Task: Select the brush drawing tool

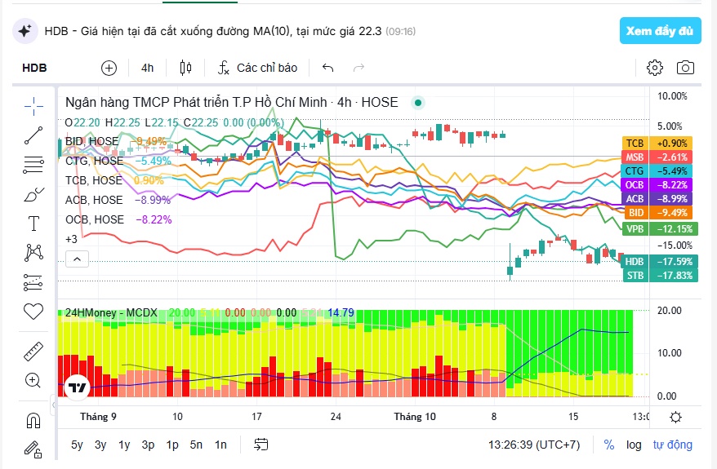Action: [33, 195]
